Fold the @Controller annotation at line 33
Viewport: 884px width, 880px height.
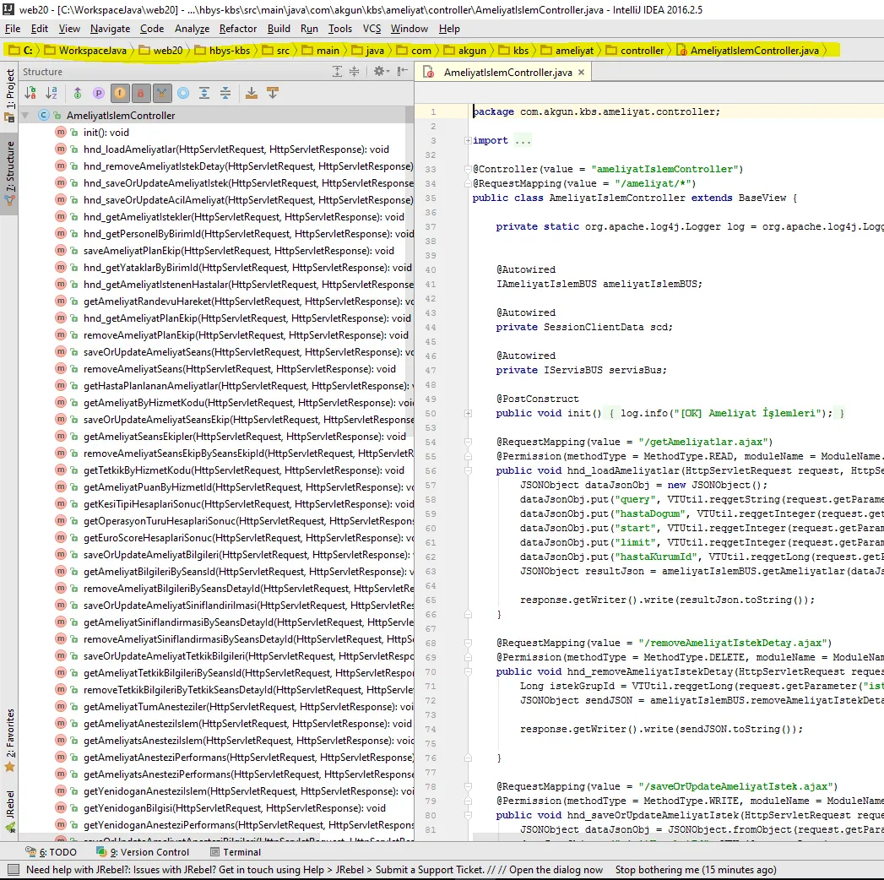[x=468, y=169]
